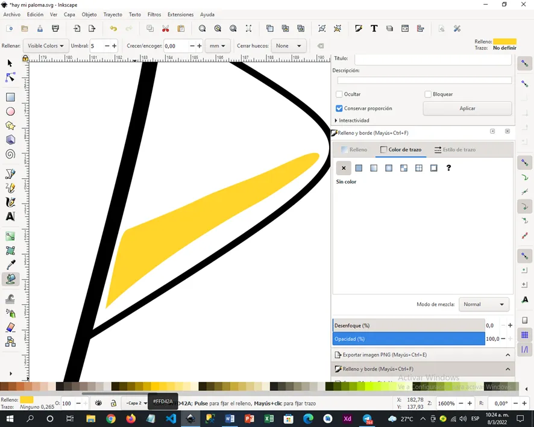Viewport: 534px width, 427px height.
Task: Activate the Text tool in toolbox
Action: coord(10,216)
